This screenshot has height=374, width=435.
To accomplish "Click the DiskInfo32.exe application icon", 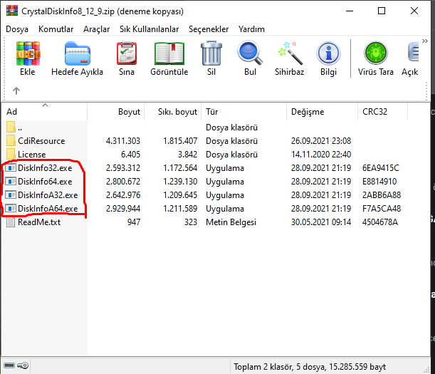I will pos(11,167).
